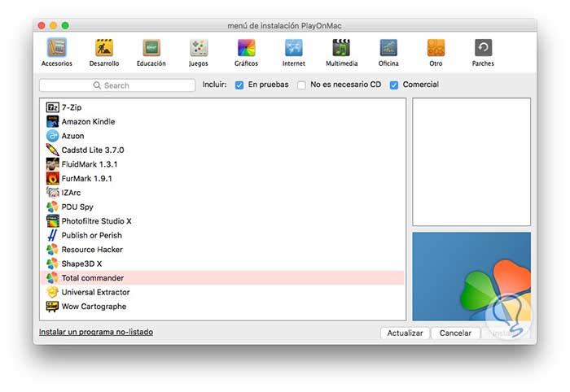
Task: Select the 7-Zip list entry text
Action: coord(72,107)
